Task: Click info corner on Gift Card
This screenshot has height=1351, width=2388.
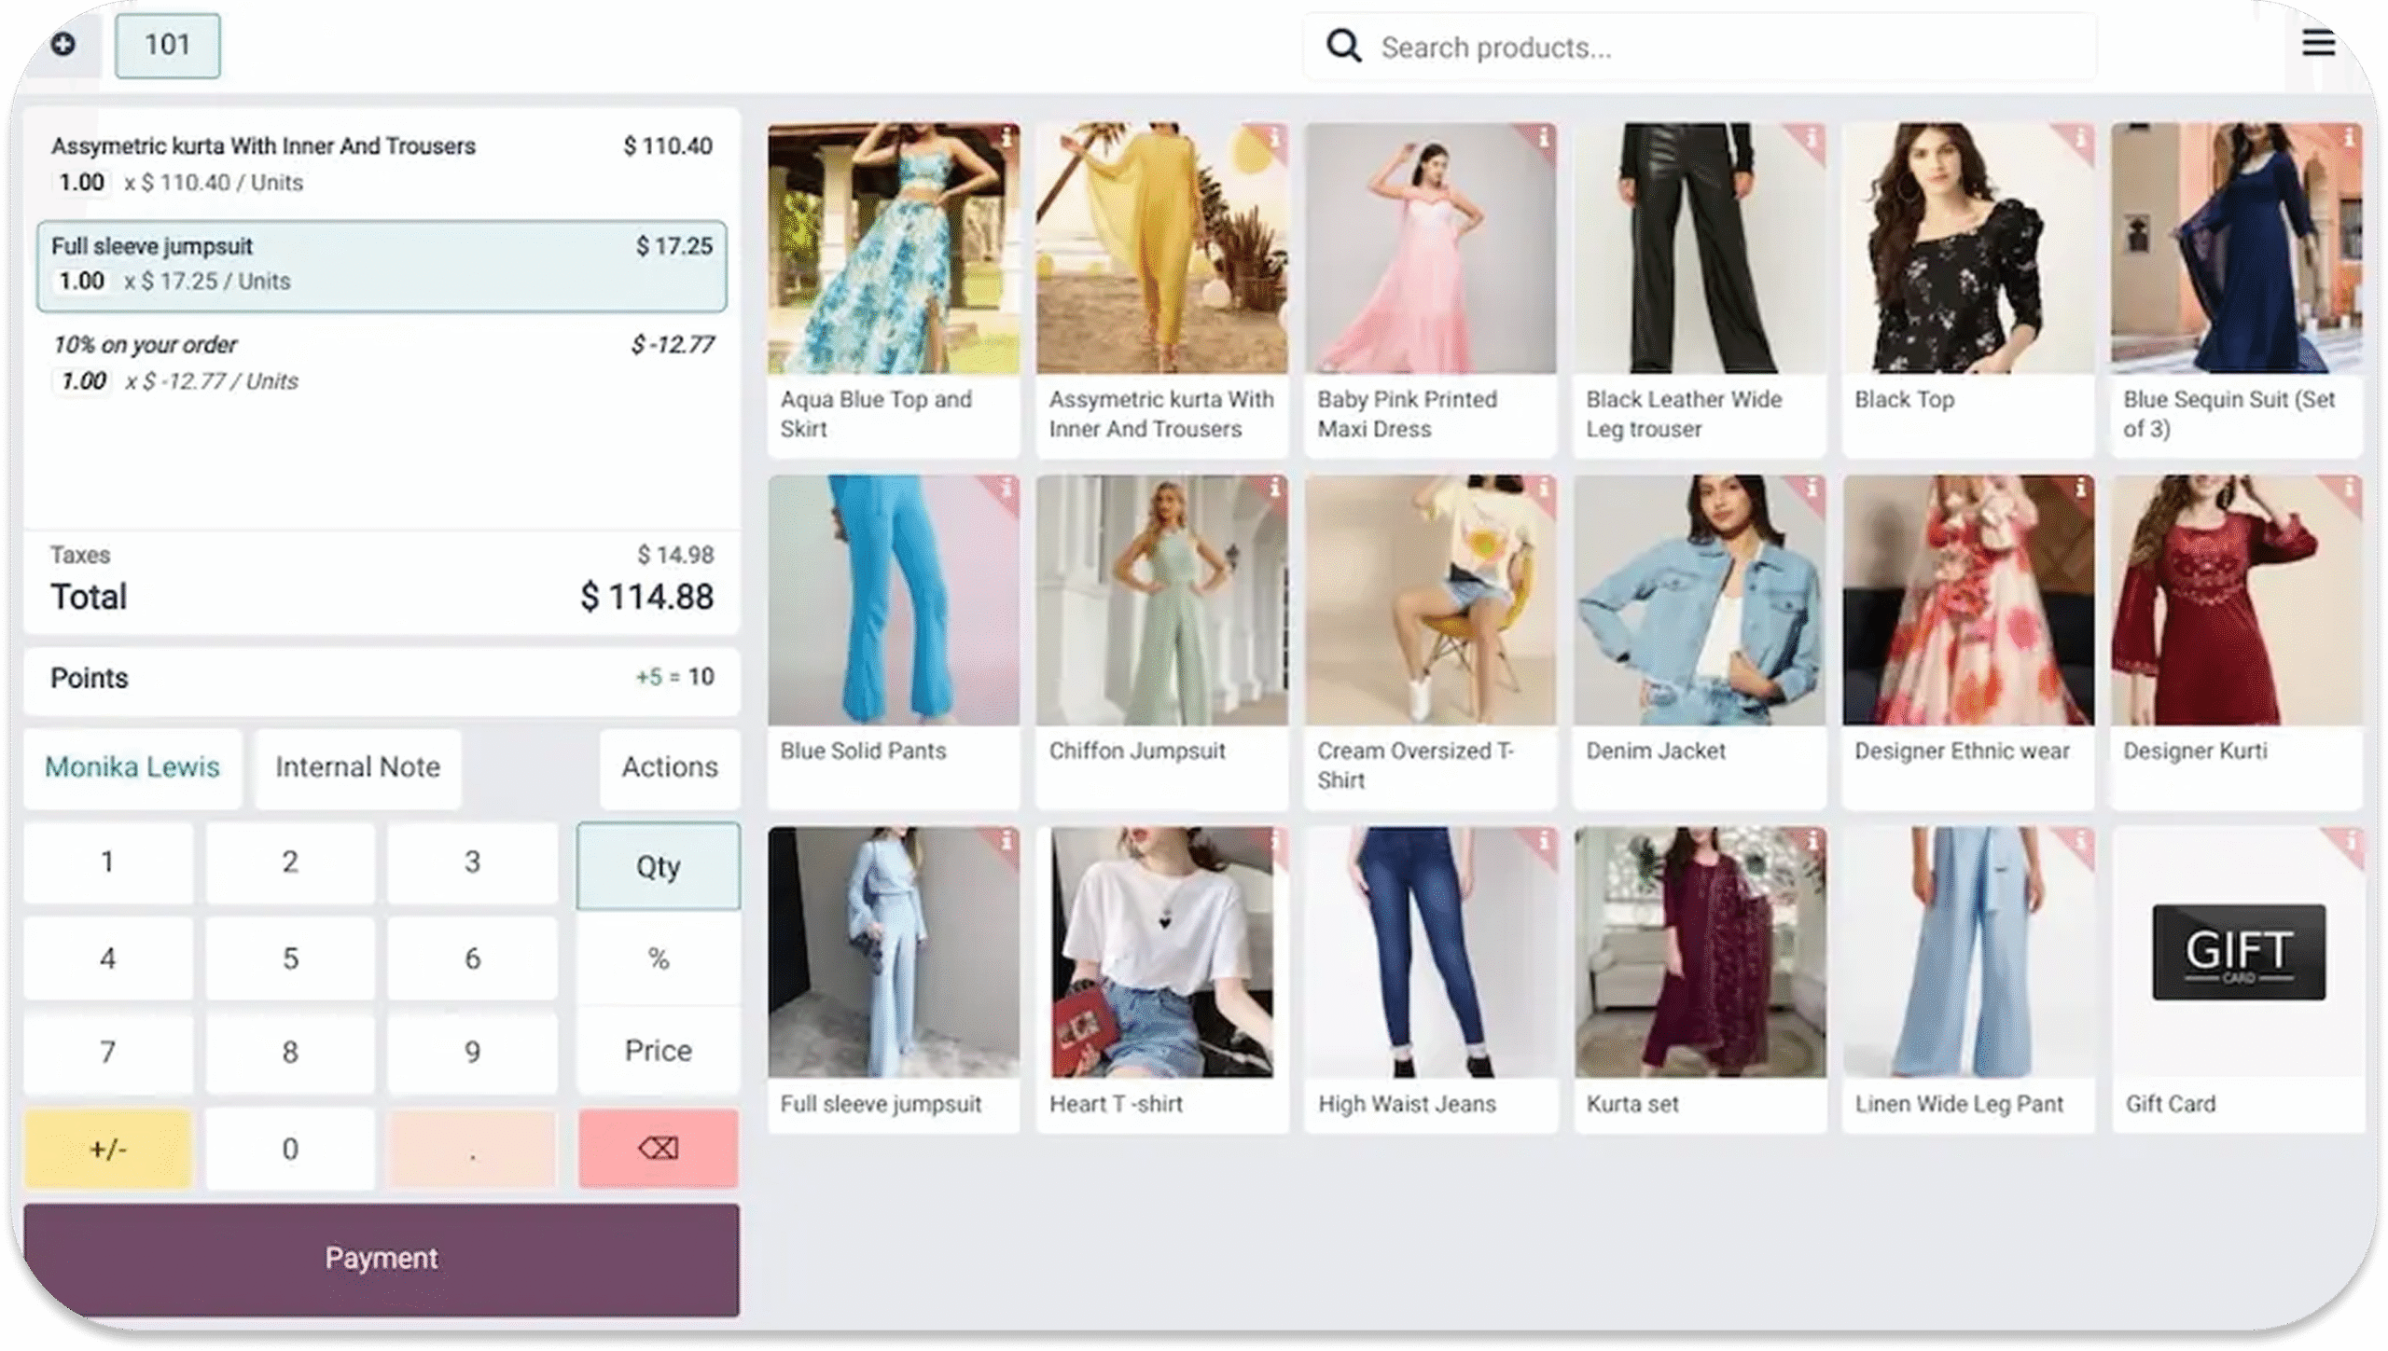Action: [x=2351, y=842]
